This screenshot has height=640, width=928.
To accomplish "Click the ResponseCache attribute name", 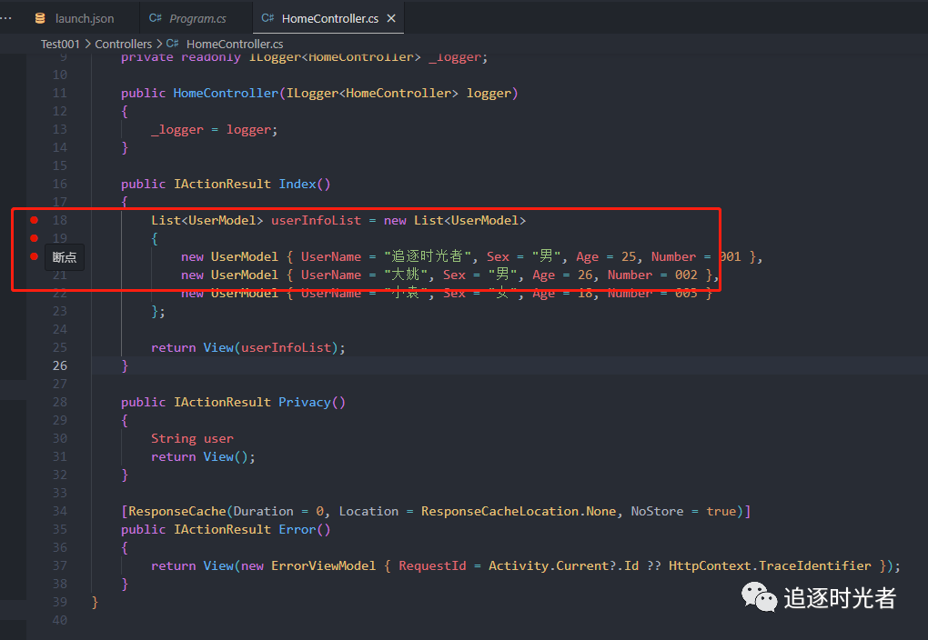I will point(177,511).
